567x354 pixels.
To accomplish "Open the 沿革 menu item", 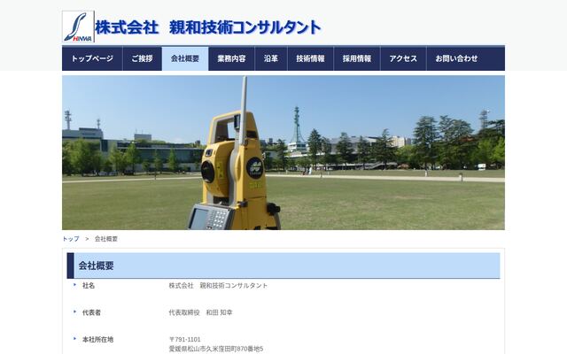I will (x=271, y=58).
